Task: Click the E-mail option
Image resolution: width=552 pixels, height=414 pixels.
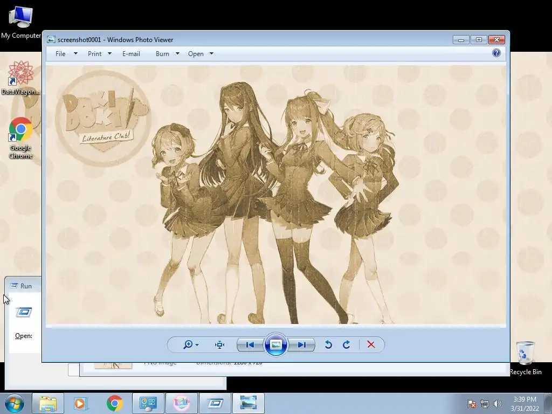Action: click(x=132, y=54)
